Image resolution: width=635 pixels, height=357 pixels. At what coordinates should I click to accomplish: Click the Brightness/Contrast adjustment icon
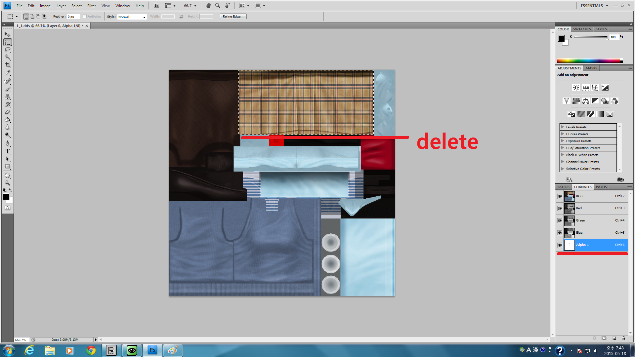576,88
